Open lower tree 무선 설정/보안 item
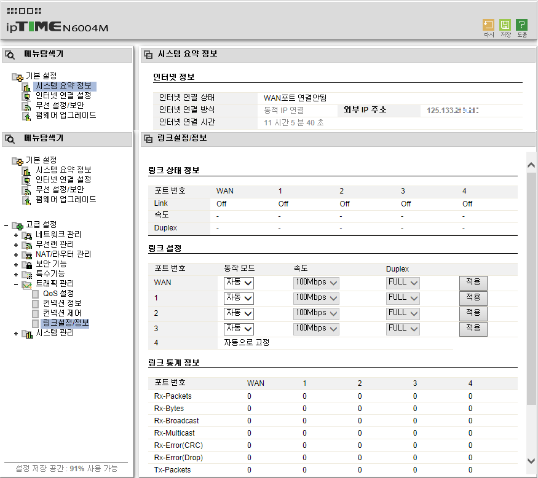 coord(60,189)
